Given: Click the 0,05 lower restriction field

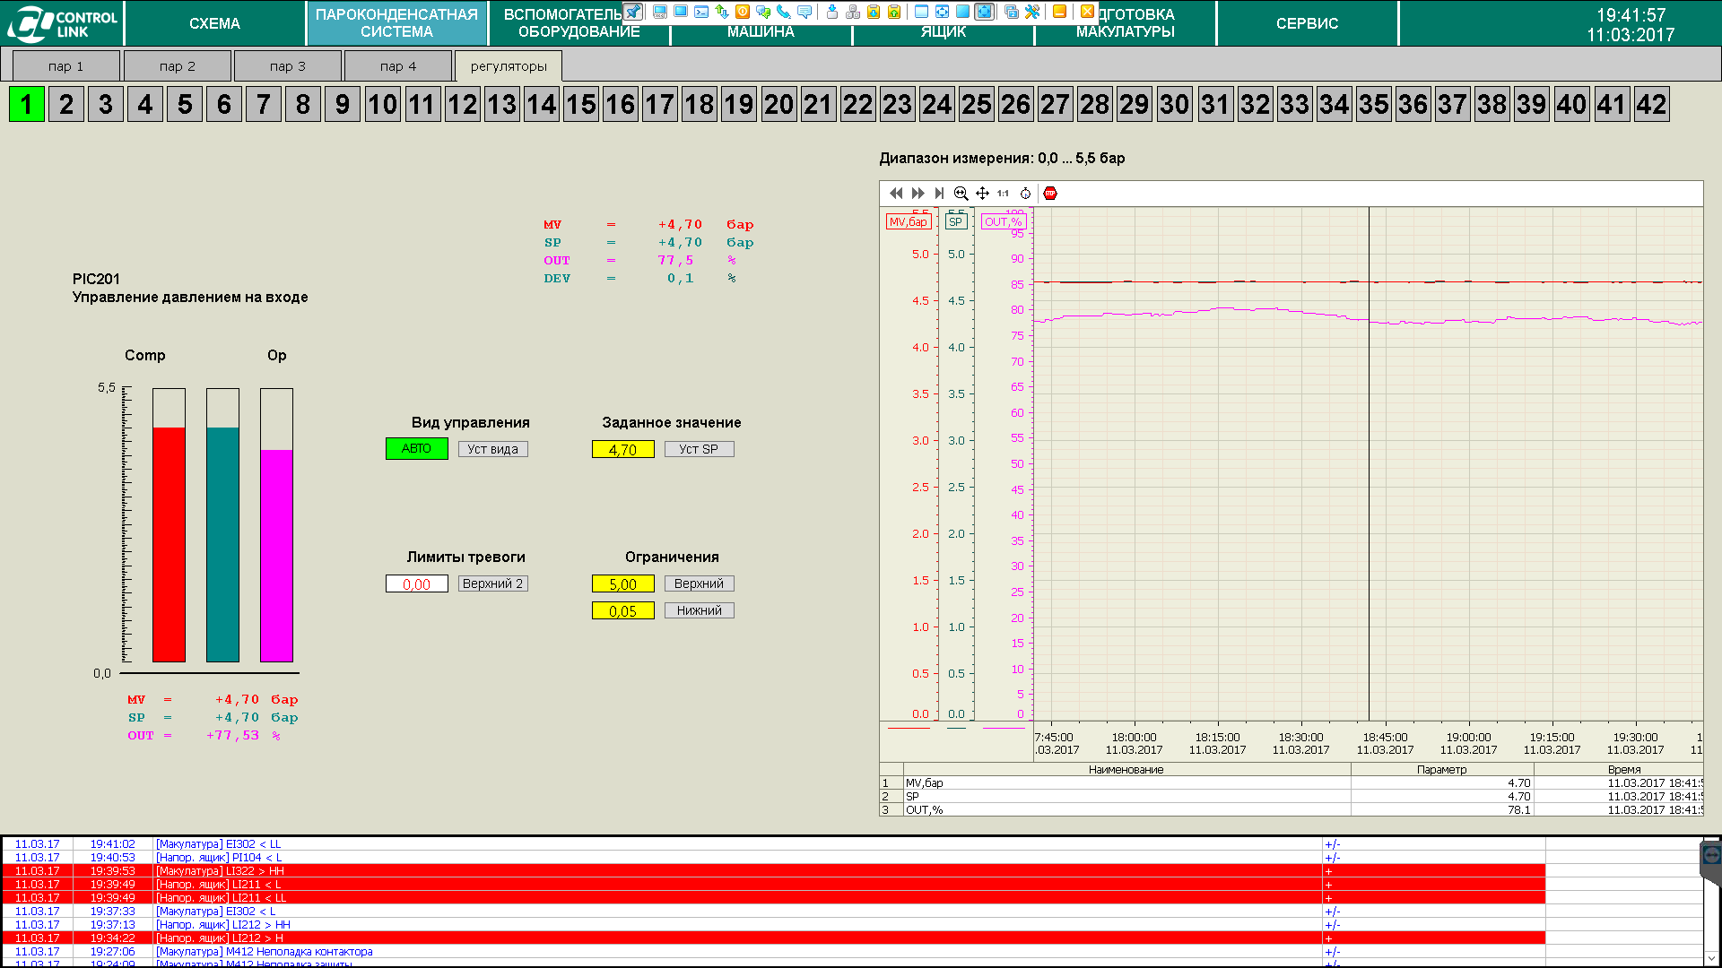Looking at the screenshot, I should pyautogui.click(x=622, y=610).
